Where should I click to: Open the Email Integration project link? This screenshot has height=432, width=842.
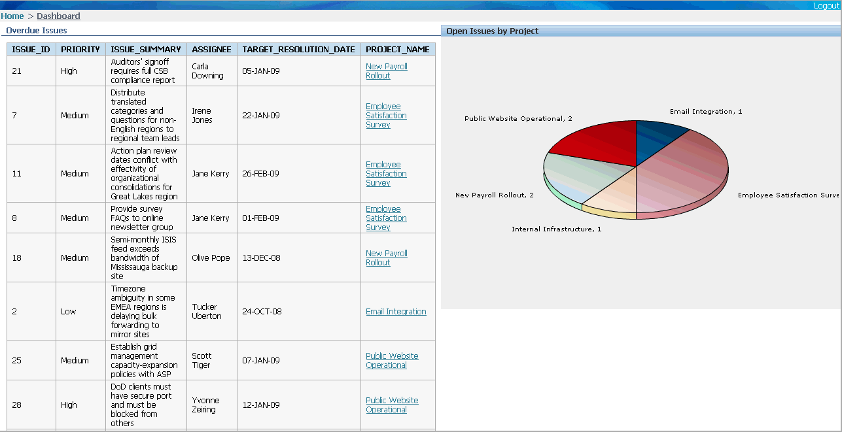[396, 311]
